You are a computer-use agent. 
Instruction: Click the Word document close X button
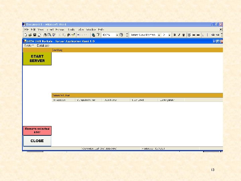tap(221, 29)
